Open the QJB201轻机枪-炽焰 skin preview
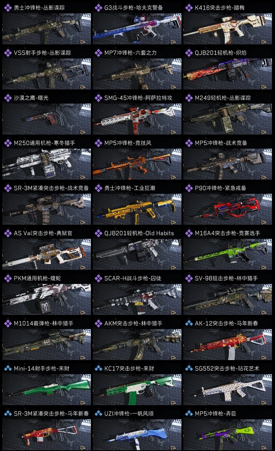Viewport: 275px width, 451px height. coord(228,74)
